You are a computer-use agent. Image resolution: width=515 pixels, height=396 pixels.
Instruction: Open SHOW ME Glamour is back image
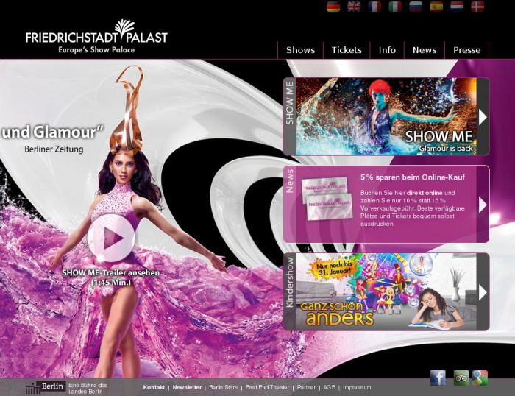(x=386, y=116)
